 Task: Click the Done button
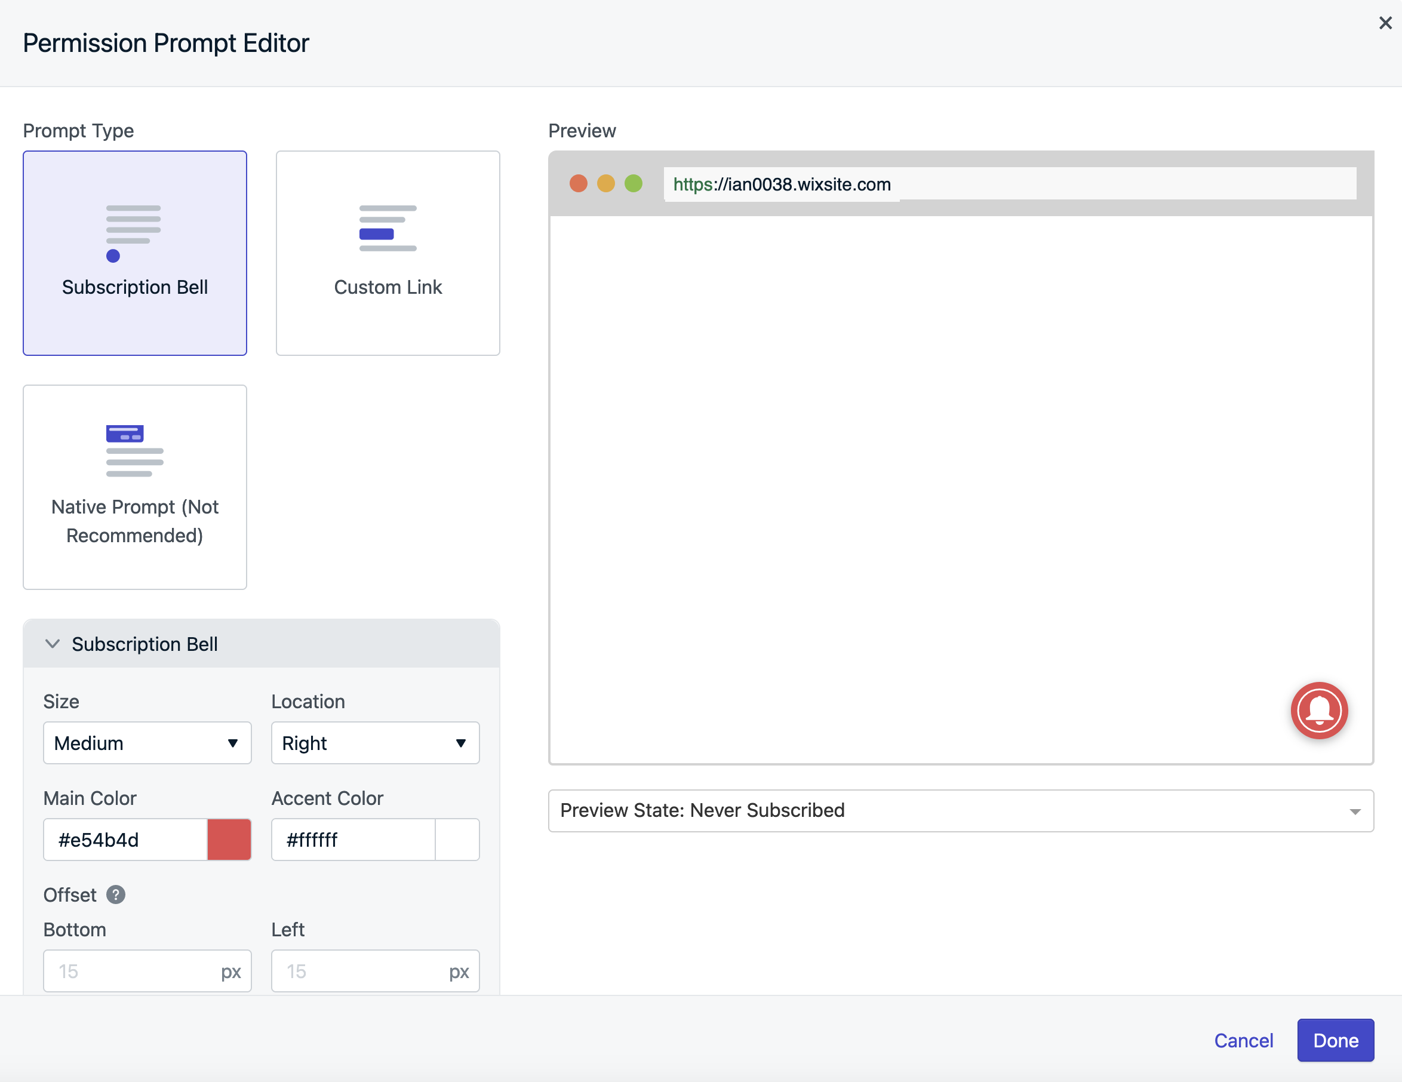coord(1335,1040)
